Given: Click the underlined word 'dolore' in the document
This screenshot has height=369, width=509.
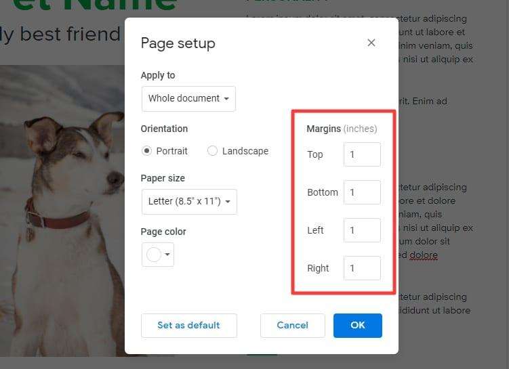Looking at the screenshot, I should [x=424, y=255].
